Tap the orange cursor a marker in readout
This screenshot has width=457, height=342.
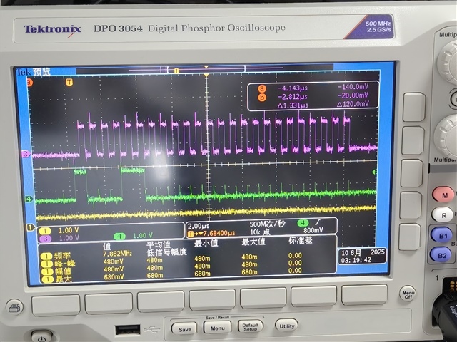point(262,88)
